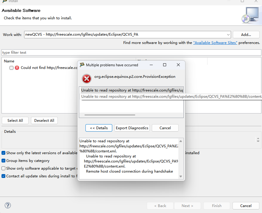
Task: Disable Contact all update sites during install
Action: click(3, 176)
